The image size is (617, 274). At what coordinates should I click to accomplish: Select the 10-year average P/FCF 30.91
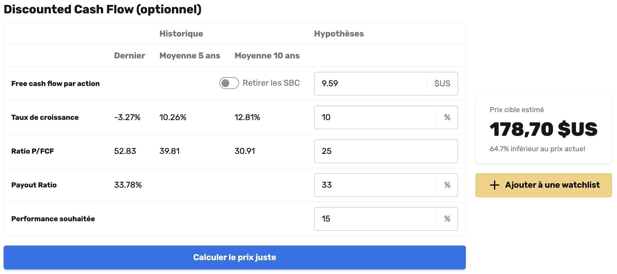click(x=245, y=151)
